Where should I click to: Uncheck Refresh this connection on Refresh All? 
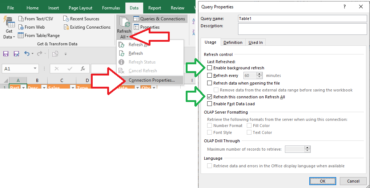click(x=210, y=97)
